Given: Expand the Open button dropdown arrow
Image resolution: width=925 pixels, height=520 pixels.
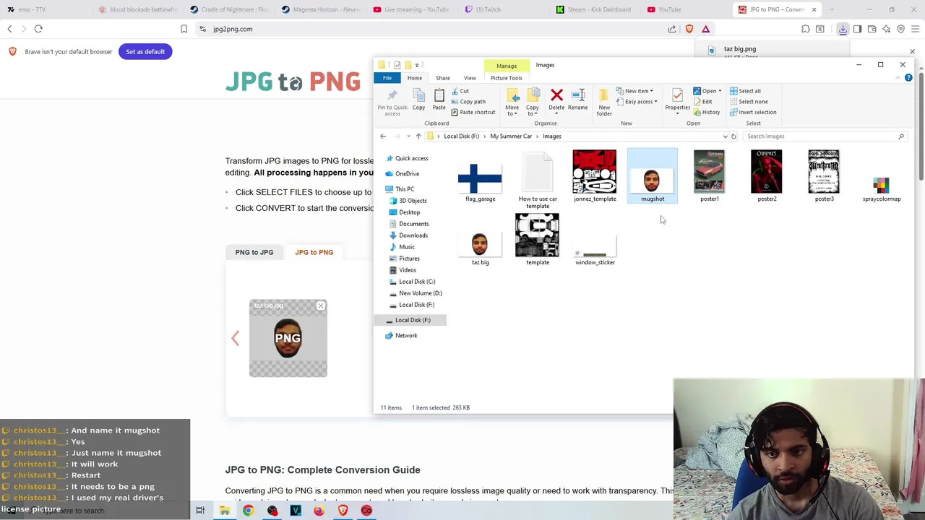Looking at the screenshot, I should point(720,91).
